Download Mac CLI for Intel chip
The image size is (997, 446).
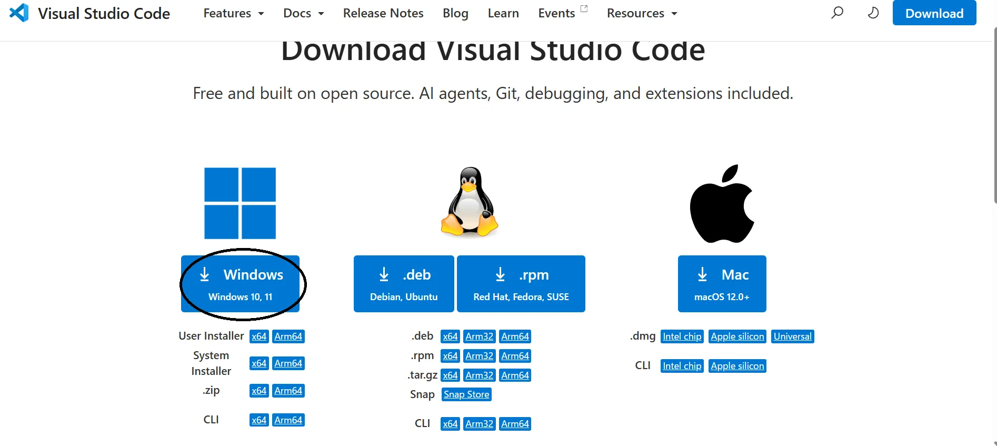(682, 366)
